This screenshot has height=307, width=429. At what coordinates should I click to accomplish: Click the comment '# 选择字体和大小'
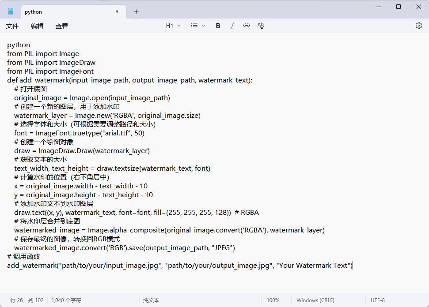[85, 124]
